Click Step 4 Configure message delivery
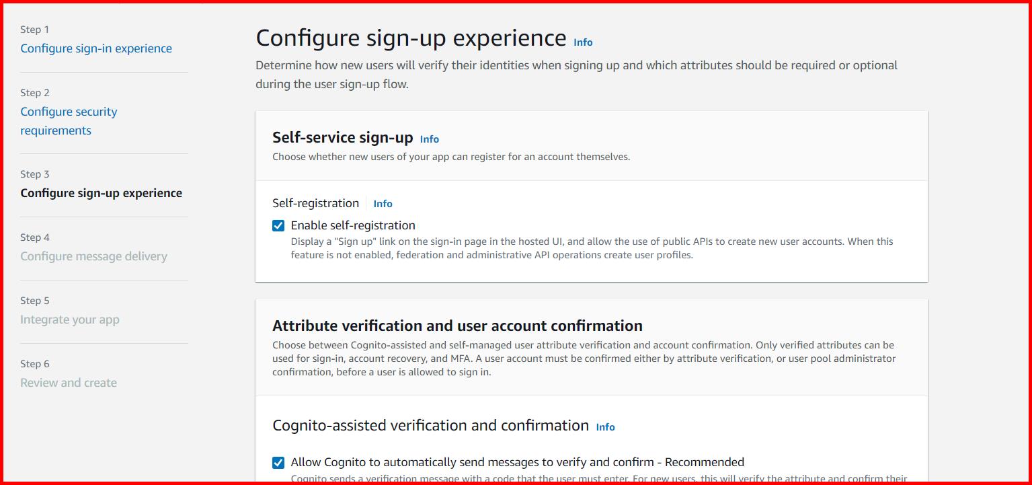Image resolution: width=1032 pixels, height=485 pixels. (94, 256)
